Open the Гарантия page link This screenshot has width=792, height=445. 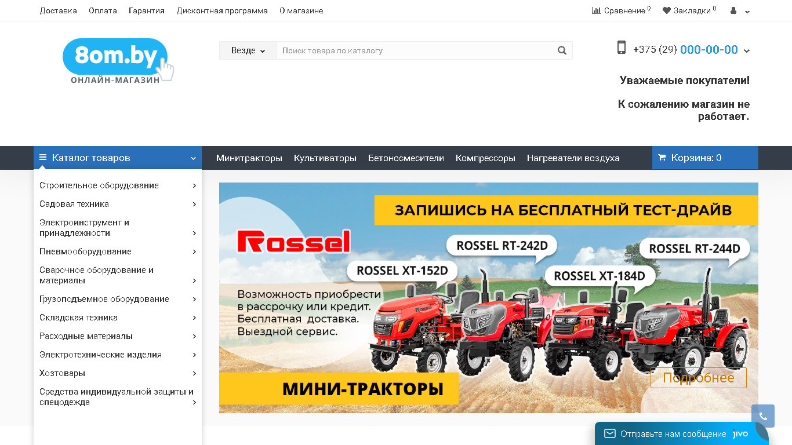point(147,10)
